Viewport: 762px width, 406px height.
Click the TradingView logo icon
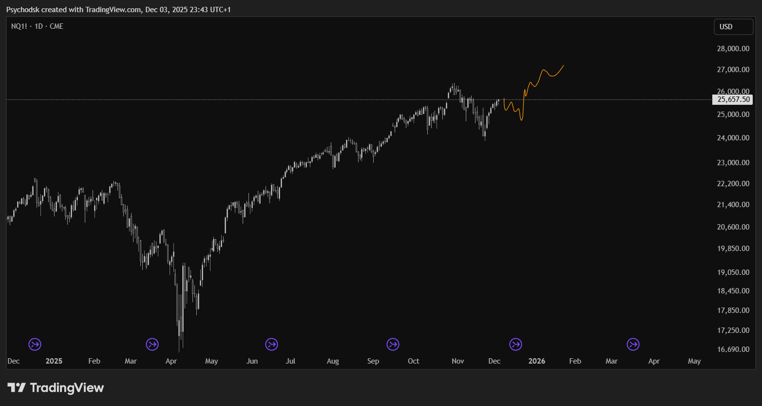pos(17,388)
